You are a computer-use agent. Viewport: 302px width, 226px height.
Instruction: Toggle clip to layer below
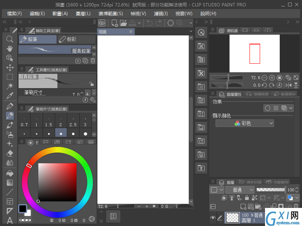point(224,197)
